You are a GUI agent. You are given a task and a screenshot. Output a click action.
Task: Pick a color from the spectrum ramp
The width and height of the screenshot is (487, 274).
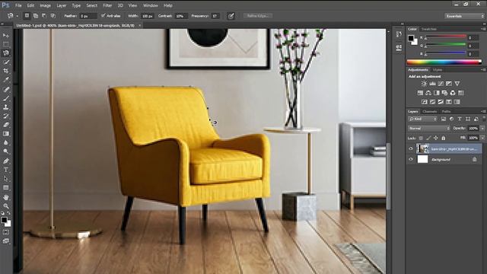point(444,62)
